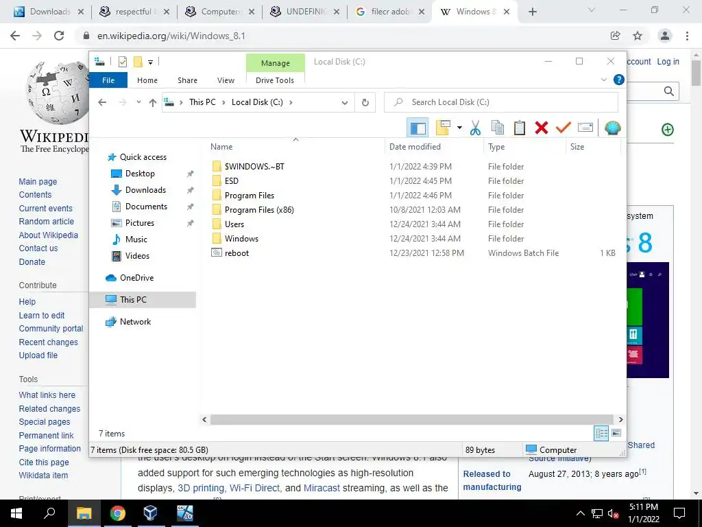Open folder options icon in Explorer toolbar
702x527 pixels.
(x=443, y=128)
